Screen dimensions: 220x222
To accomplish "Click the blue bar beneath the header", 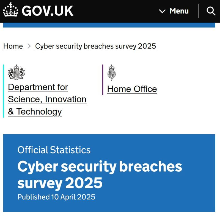I will click(109, 25).
